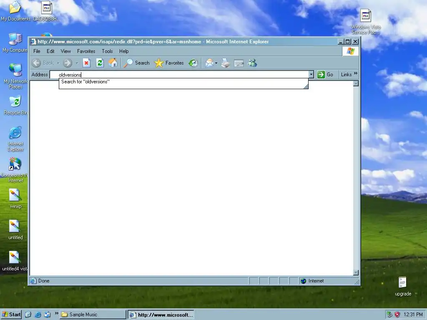
Task: Click the Start button
Action: 11,315
